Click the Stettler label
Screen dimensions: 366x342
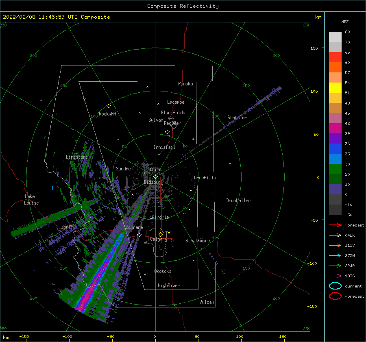tap(237, 118)
